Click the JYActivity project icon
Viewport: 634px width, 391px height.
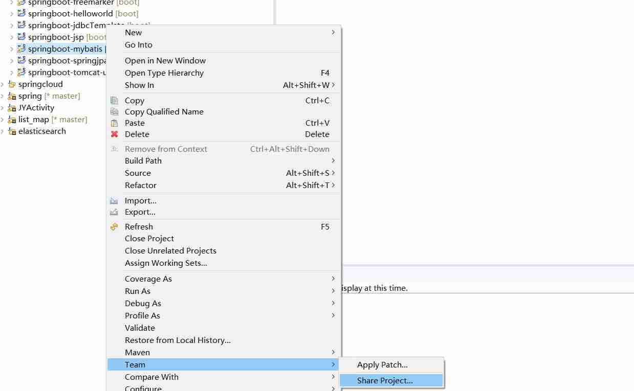12,108
